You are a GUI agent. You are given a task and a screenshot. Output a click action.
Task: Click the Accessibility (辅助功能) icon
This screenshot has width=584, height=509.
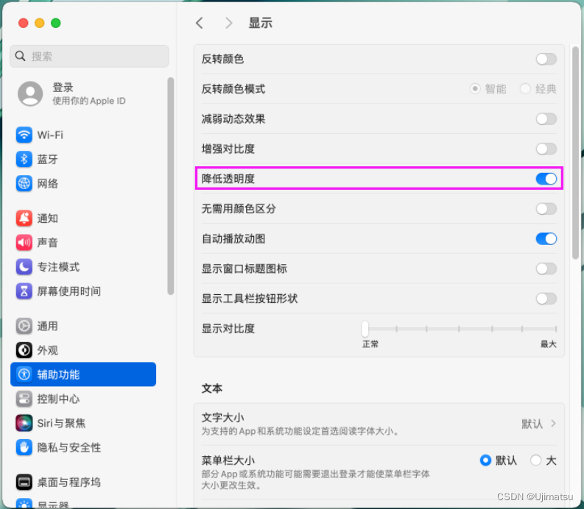tap(24, 374)
